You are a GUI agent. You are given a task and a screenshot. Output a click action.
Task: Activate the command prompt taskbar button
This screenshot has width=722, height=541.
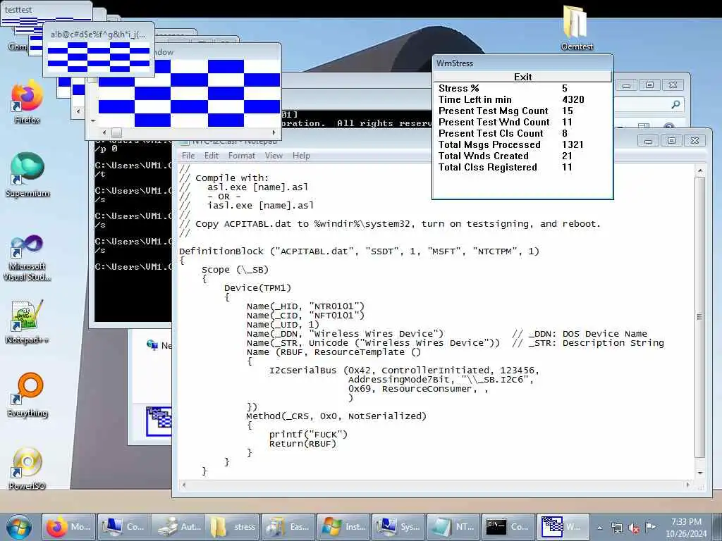tap(508, 527)
